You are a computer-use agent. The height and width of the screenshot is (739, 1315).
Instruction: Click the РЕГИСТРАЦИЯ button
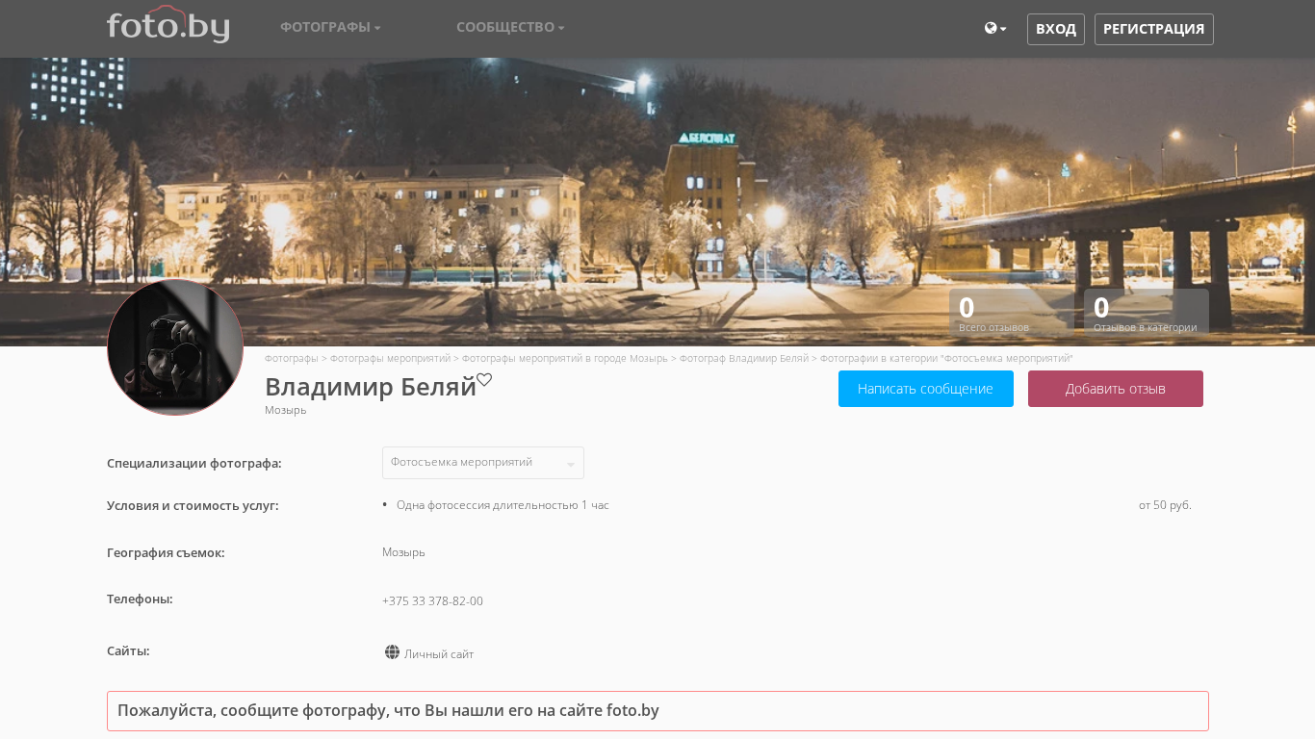(x=1154, y=29)
